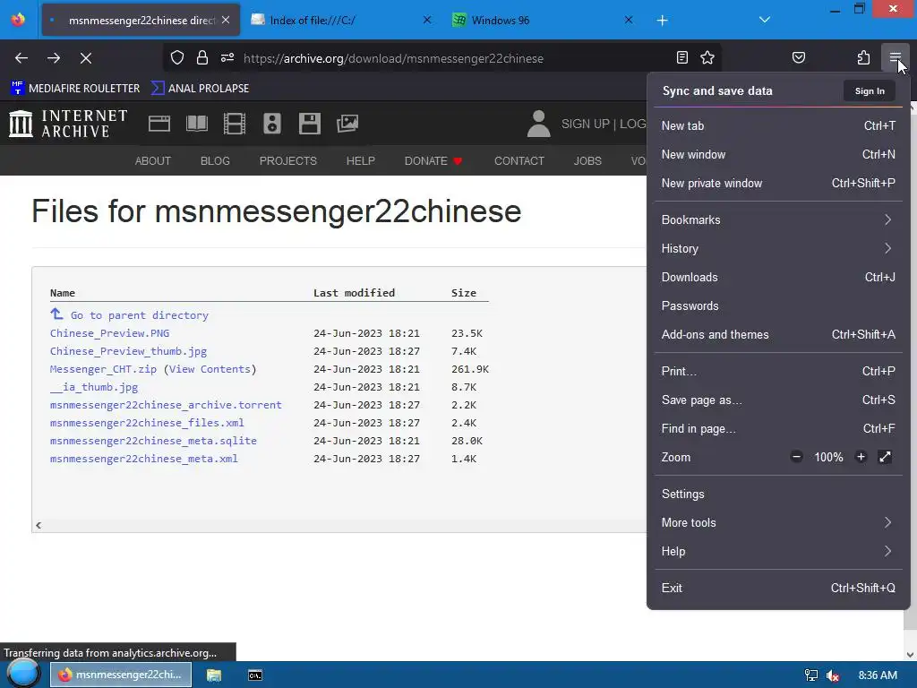Click View Contents link for the zip
The width and height of the screenshot is (917, 688).
pyautogui.click(x=210, y=369)
